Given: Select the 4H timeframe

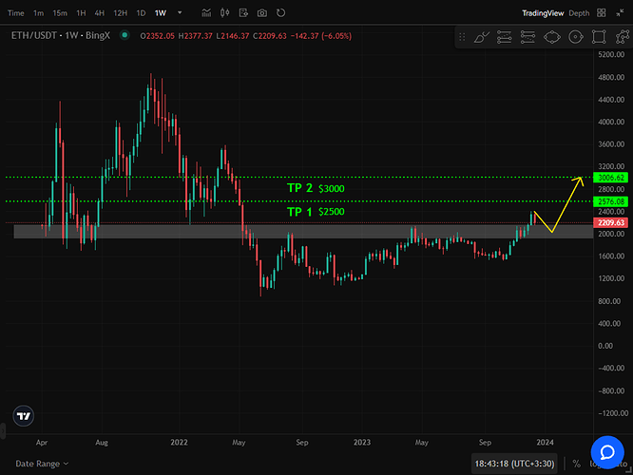Looking at the screenshot, I should click(100, 13).
